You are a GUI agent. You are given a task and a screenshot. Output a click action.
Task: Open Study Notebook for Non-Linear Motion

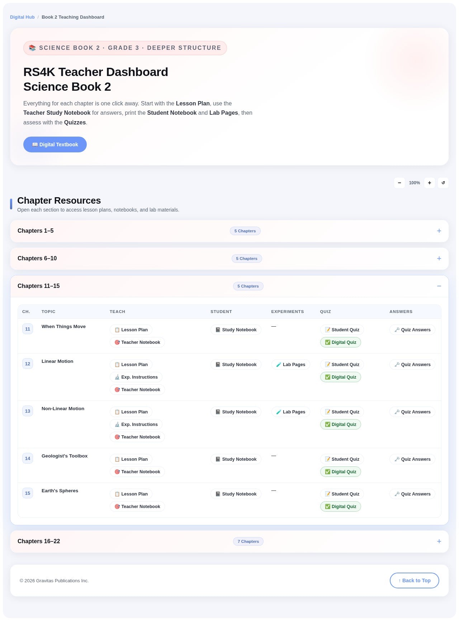tap(236, 412)
